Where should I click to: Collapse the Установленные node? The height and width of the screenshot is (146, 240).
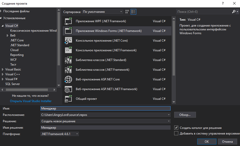[1, 18]
